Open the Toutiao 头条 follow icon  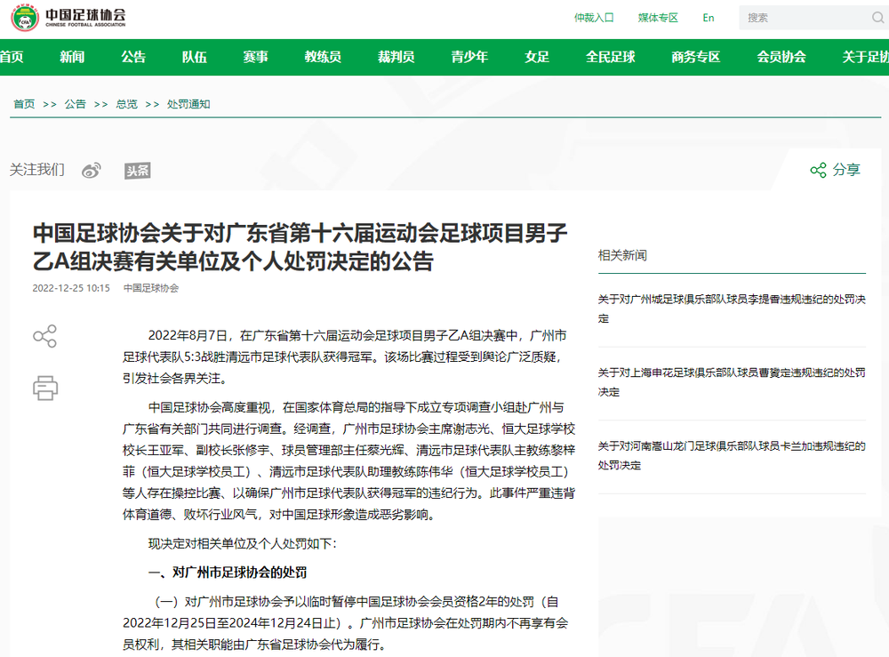138,171
